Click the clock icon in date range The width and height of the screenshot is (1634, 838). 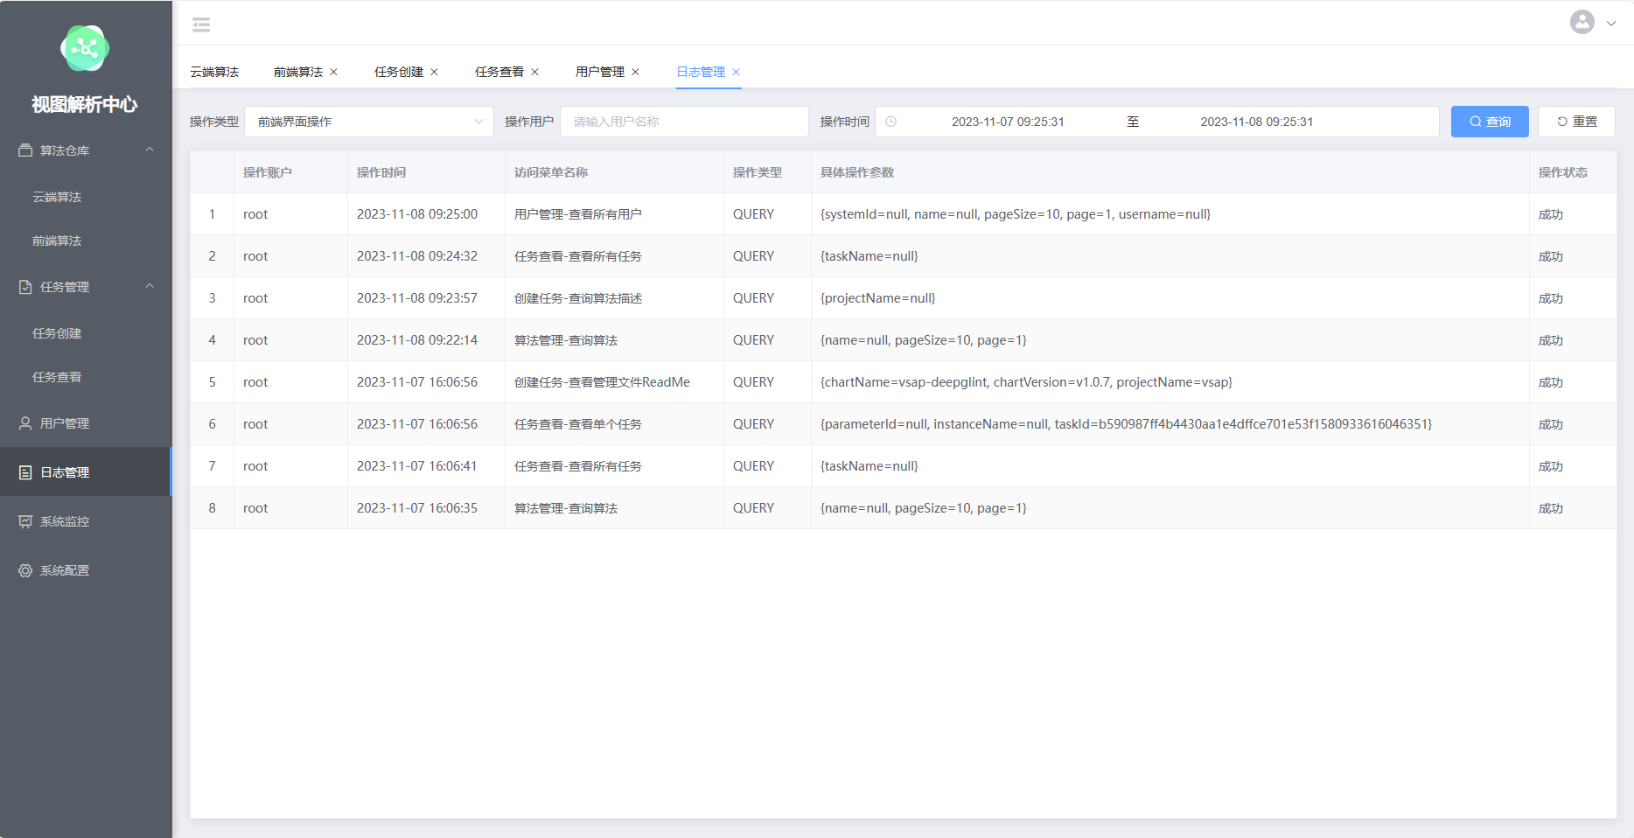click(890, 122)
